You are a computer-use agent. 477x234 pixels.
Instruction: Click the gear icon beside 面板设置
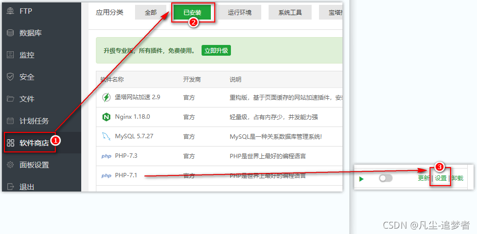(x=10, y=165)
